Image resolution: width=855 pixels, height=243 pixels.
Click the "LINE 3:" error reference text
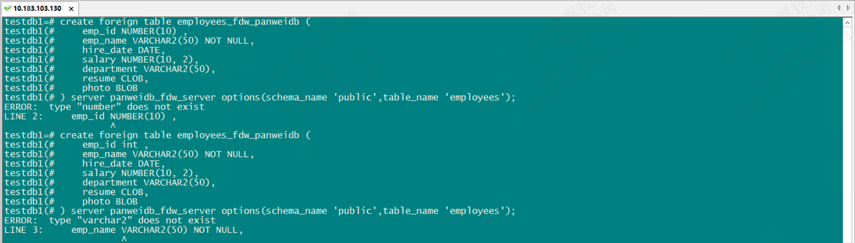tap(24, 230)
